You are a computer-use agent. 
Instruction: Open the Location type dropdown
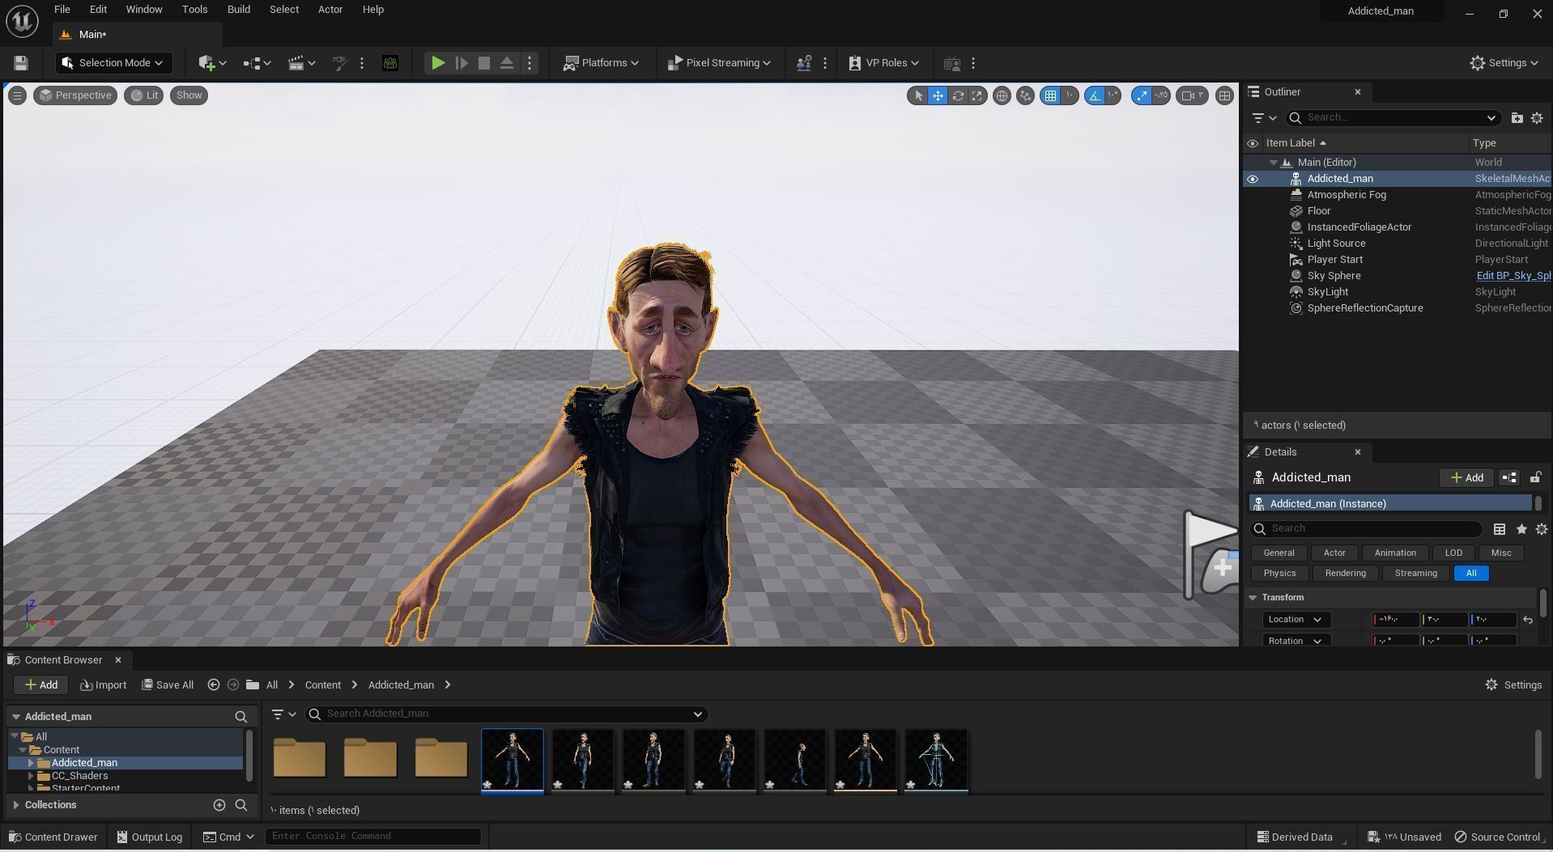tap(1296, 620)
